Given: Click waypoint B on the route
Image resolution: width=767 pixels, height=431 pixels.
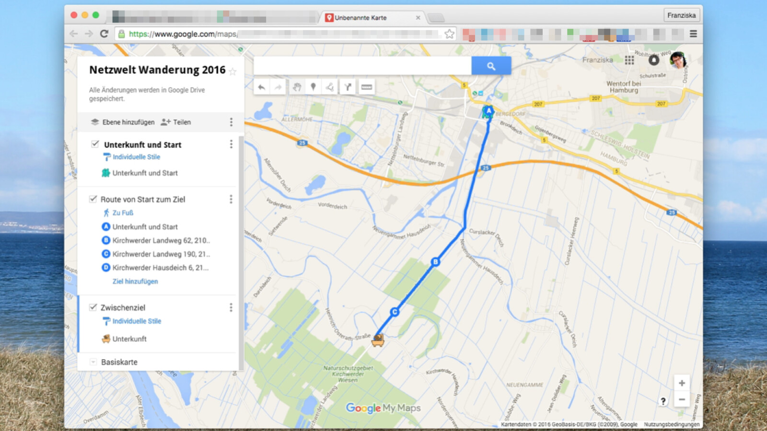Looking at the screenshot, I should (x=435, y=262).
